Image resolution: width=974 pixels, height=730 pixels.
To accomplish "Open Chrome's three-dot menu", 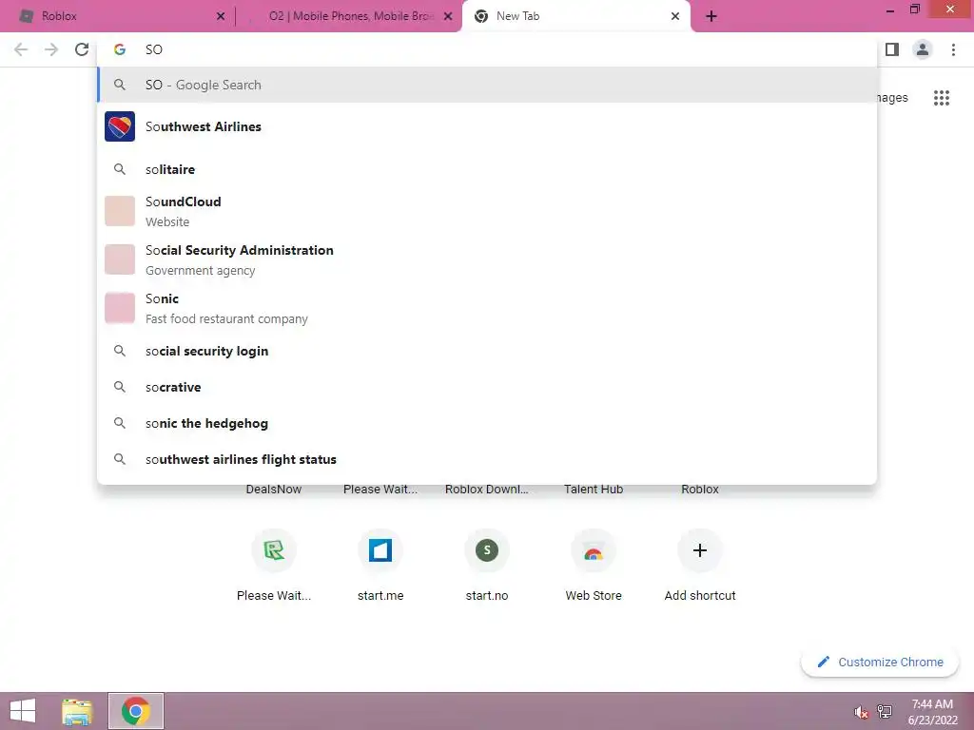I will point(953,49).
